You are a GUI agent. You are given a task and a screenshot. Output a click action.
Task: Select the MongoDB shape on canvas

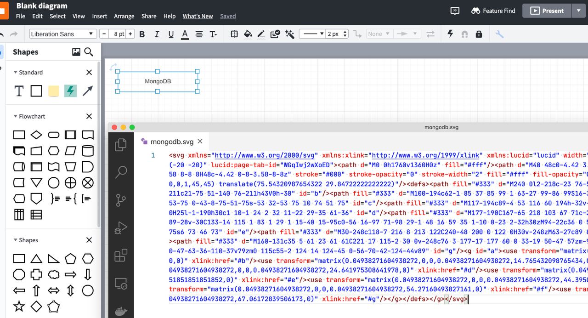(158, 81)
